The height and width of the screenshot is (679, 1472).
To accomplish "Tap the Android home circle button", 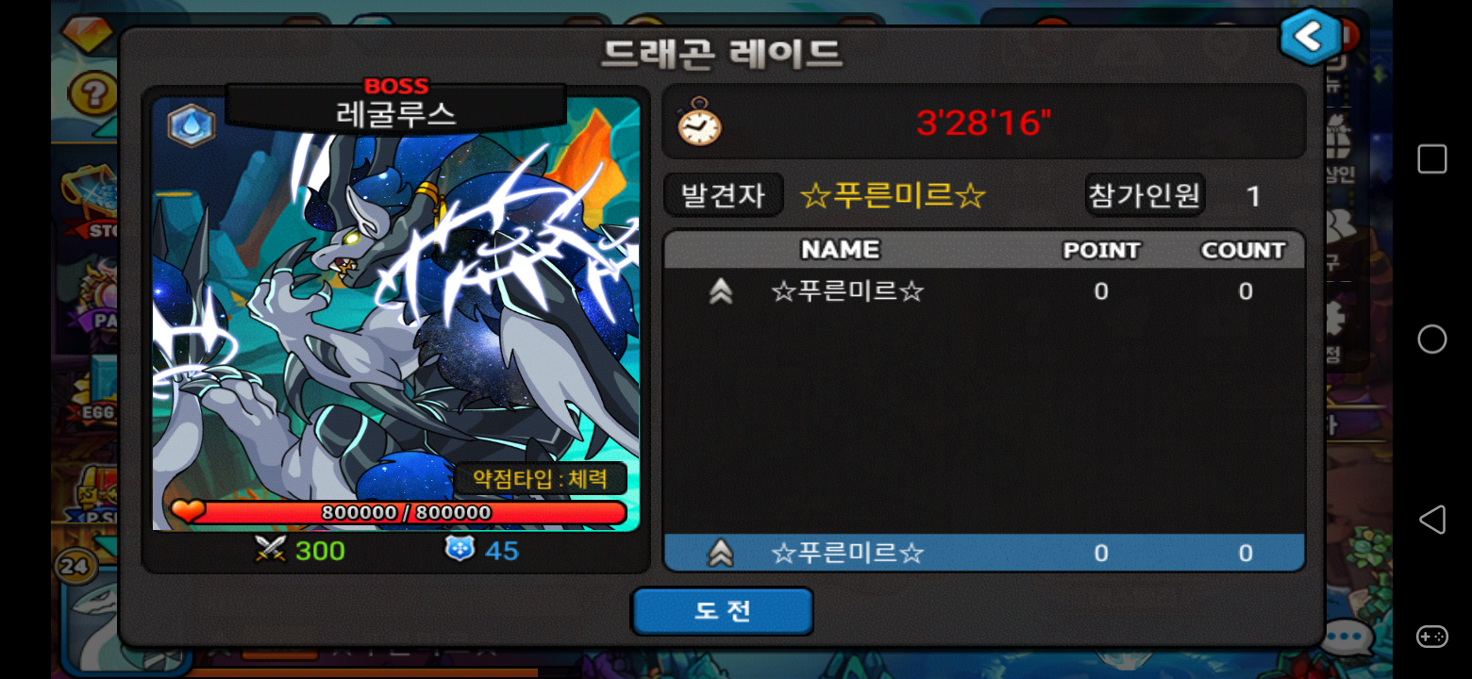I will [x=1431, y=339].
